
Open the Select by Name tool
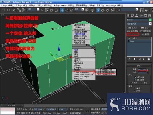click(x=47, y=10)
